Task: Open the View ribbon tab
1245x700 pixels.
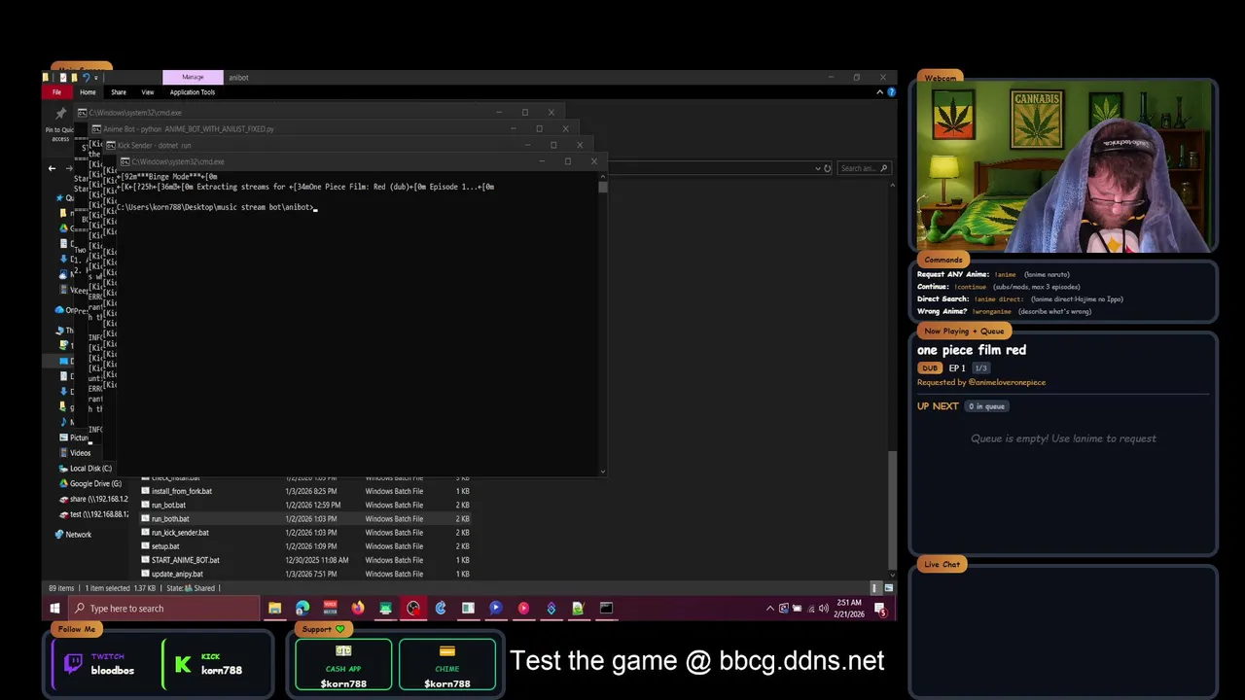Action: click(x=148, y=92)
